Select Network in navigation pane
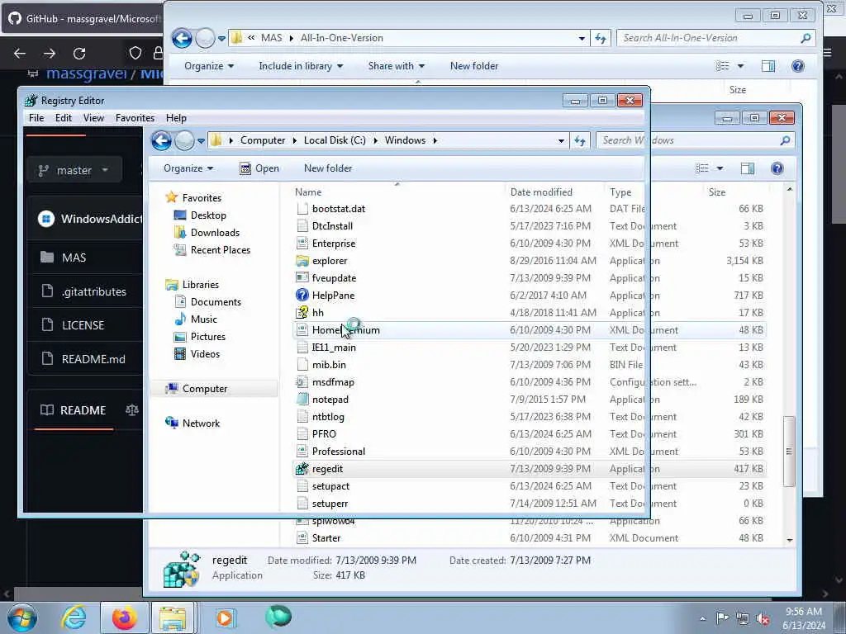Screen dimensions: 846x634 point(201,423)
